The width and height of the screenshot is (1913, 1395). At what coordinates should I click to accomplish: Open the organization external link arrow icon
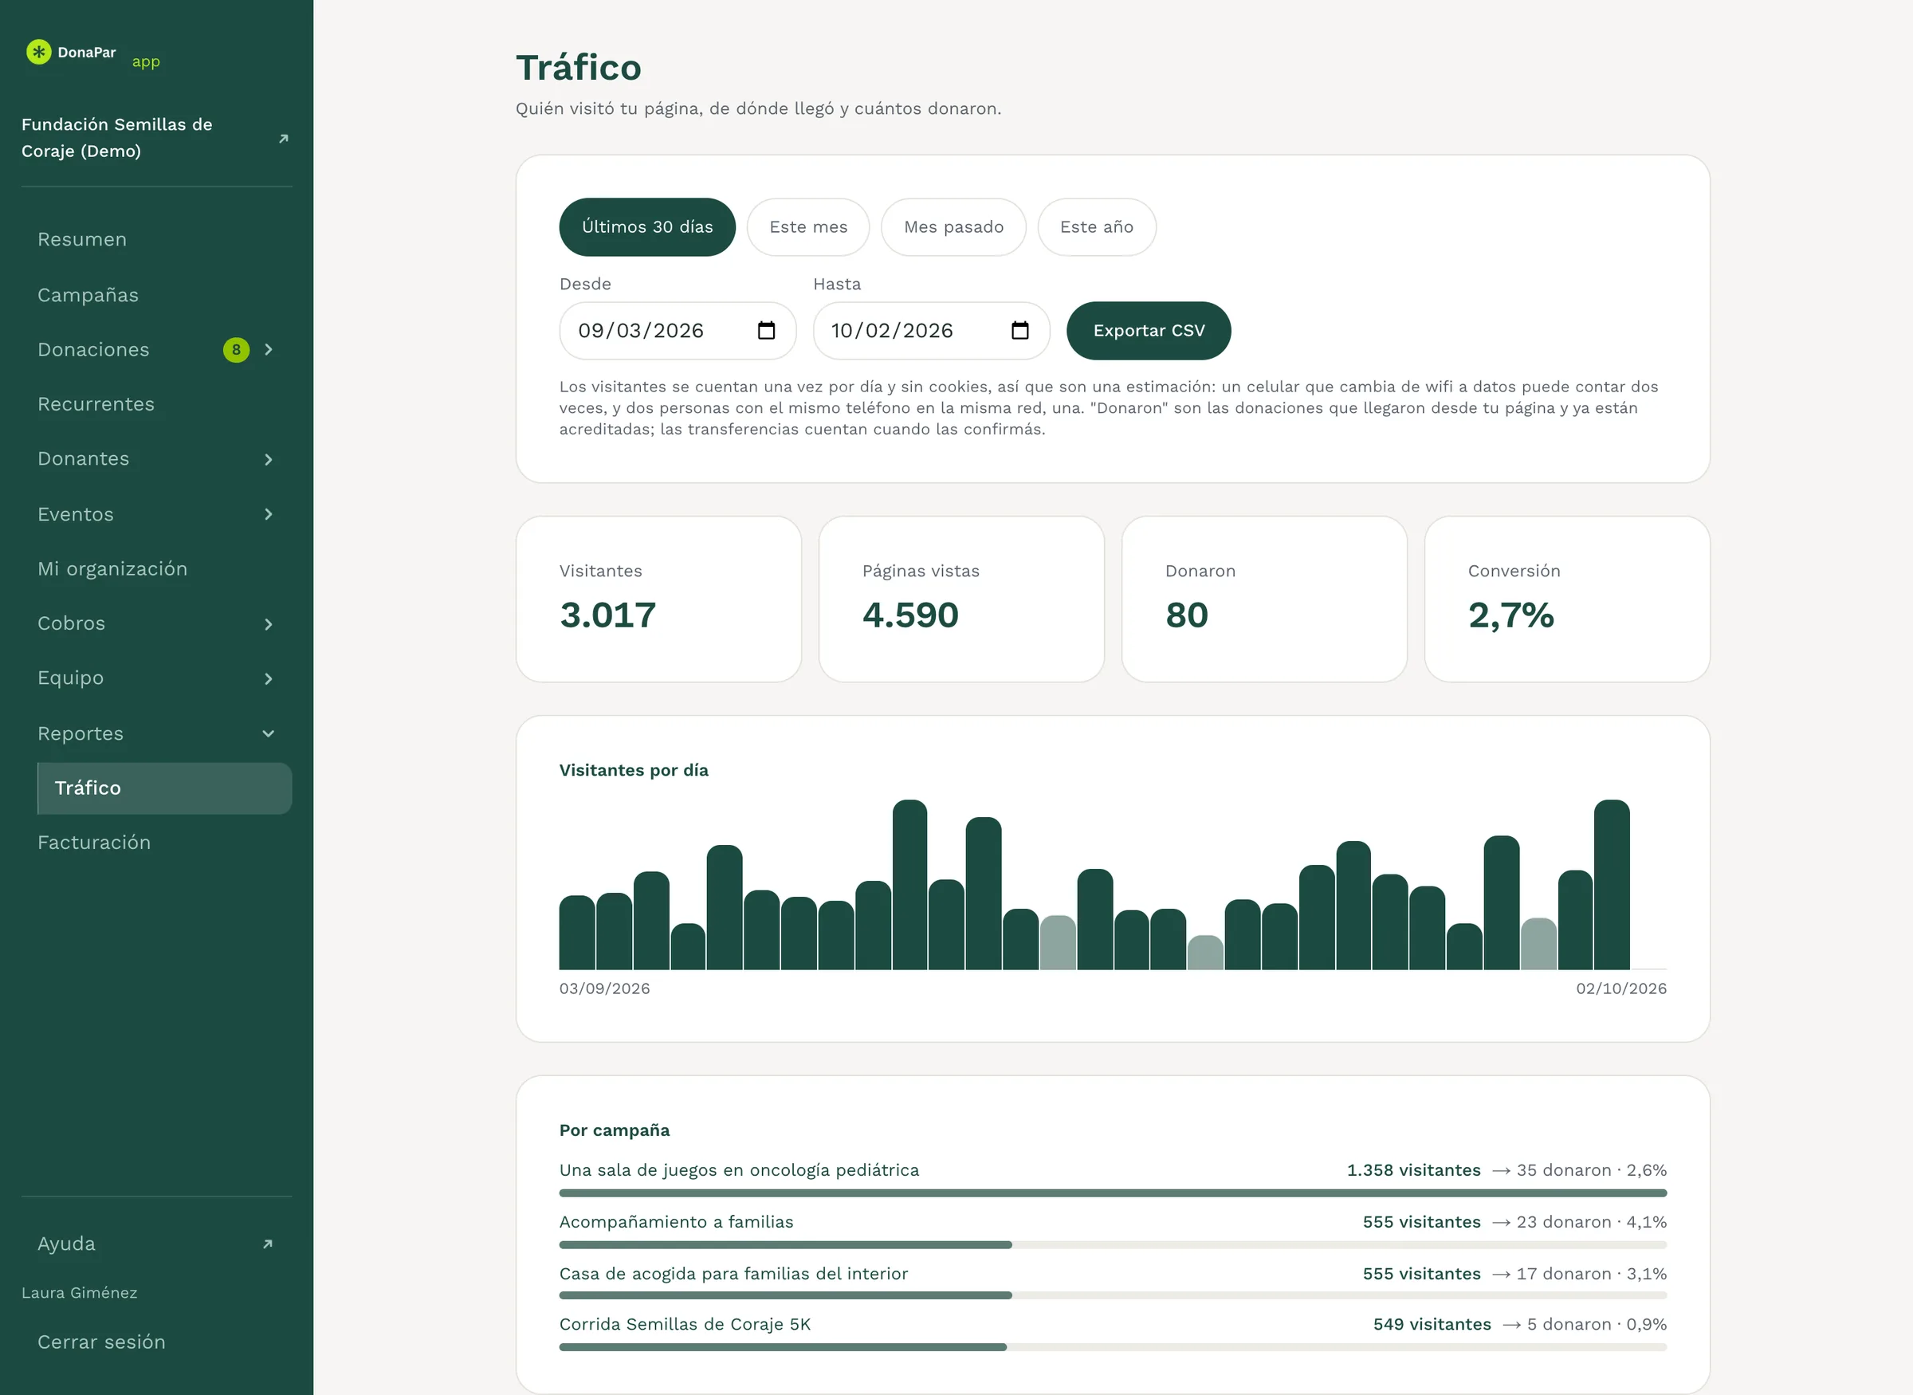[x=284, y=139]
